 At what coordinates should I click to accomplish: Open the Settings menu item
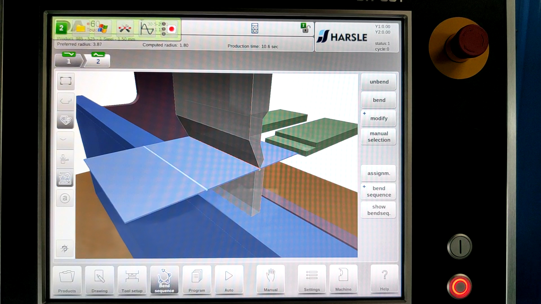(x=312, y=280)
